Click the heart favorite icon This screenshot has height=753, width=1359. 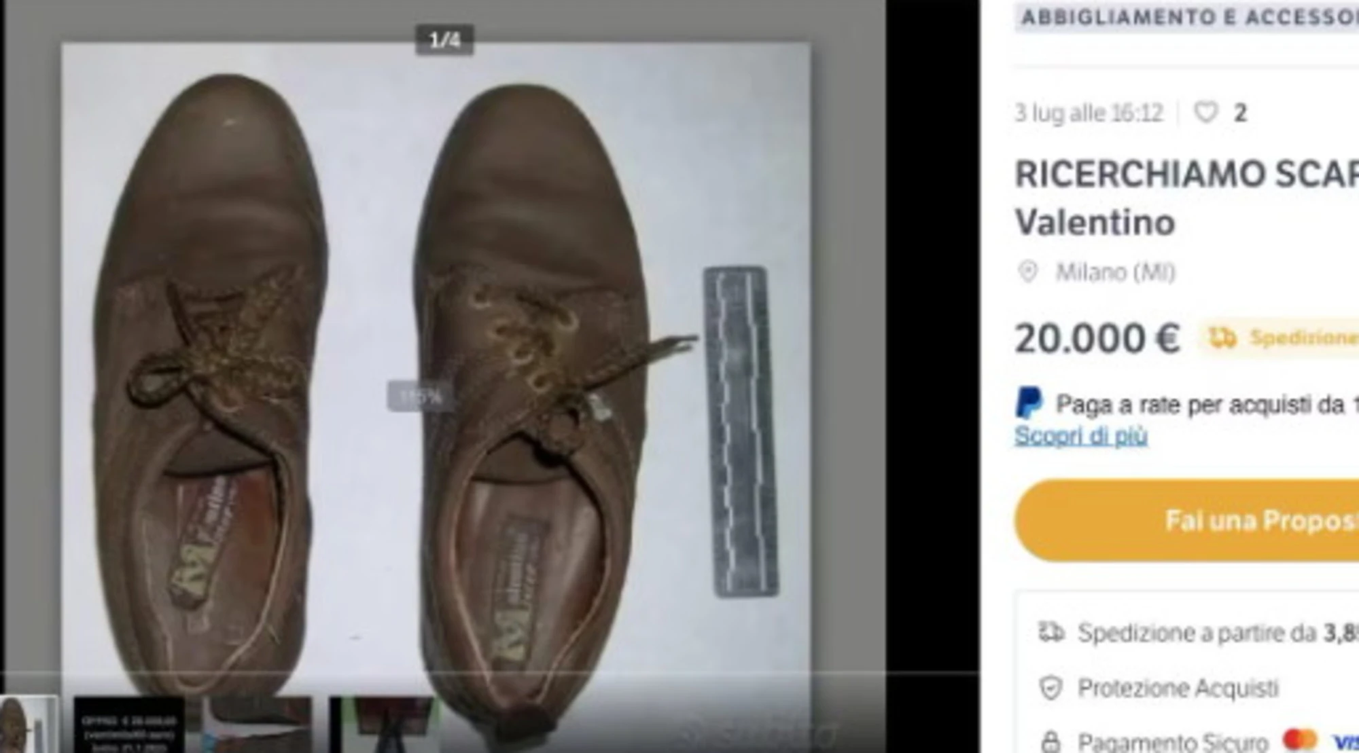tap(1205, 112)
